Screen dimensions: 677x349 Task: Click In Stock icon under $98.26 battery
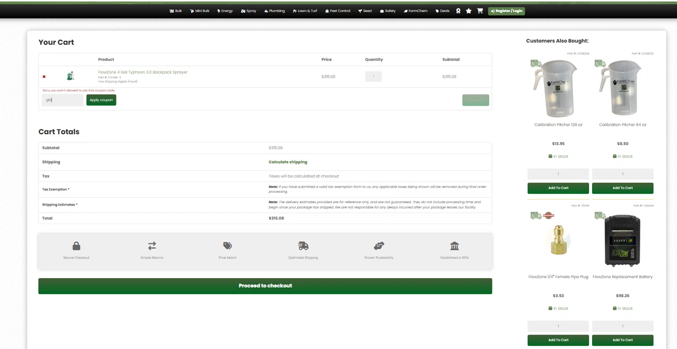pos(615,308)
